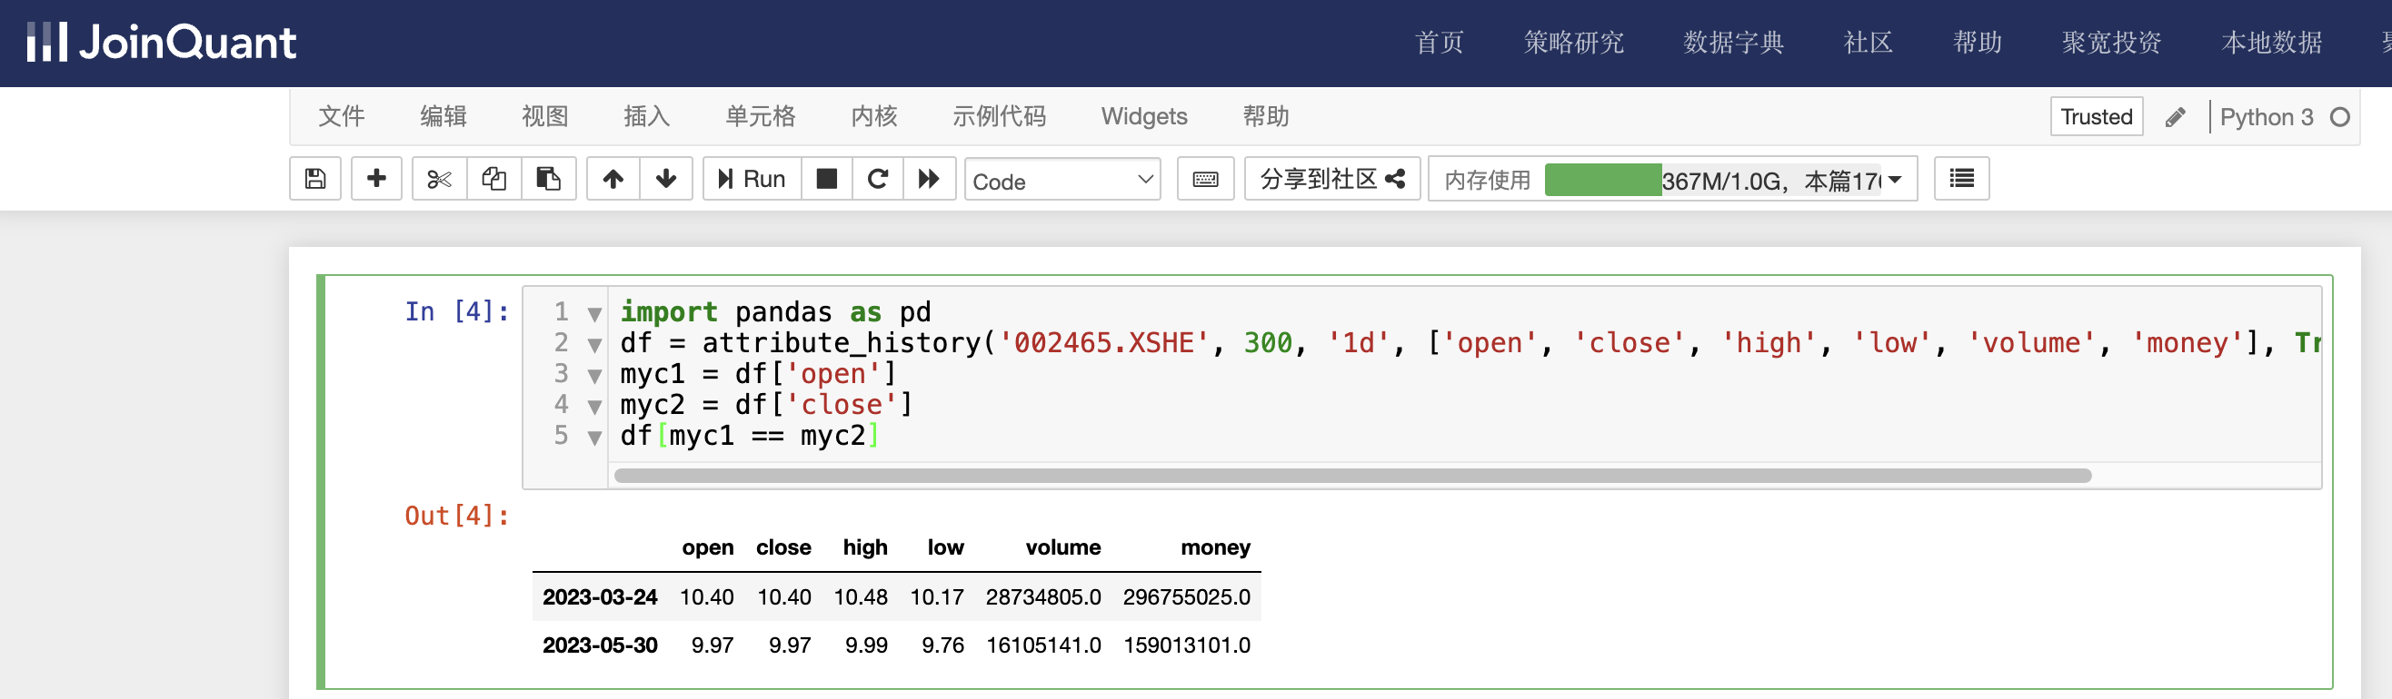Viewport: 2392px width, 699px height.
Task: Open the 编辑 menu
Action: [x=443, y=116]
